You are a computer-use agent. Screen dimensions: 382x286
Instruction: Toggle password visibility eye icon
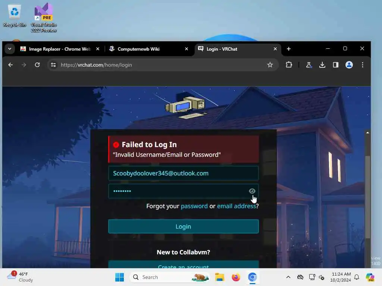(252, 191)
